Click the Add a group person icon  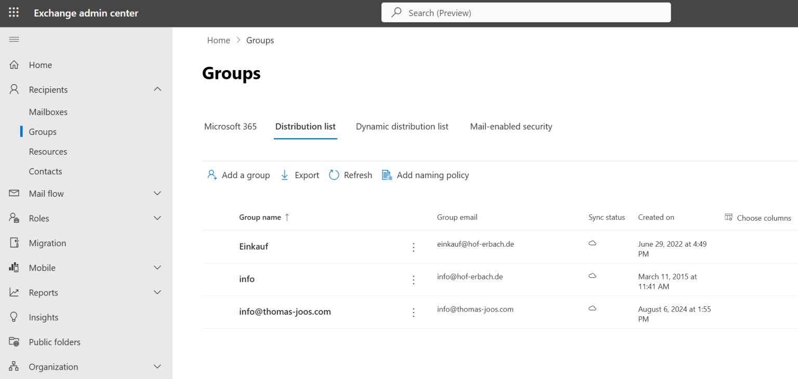tap(211, 175)
